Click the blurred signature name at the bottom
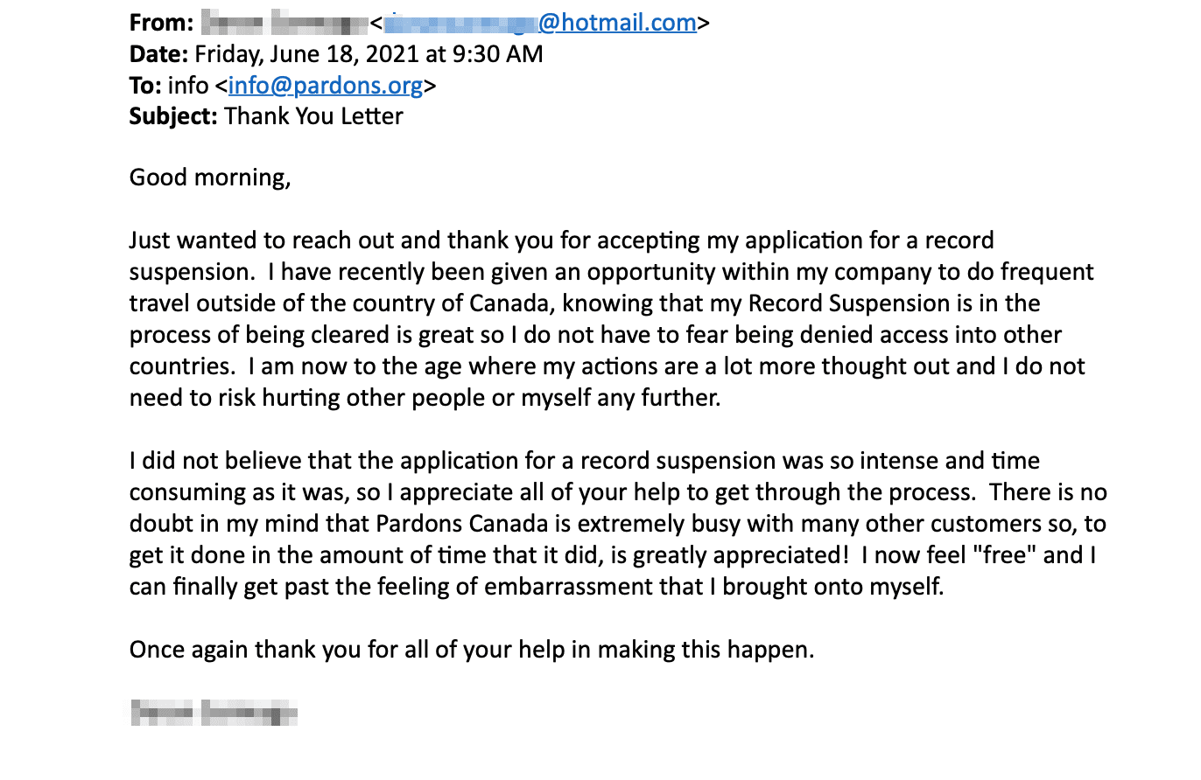1201x780 pixels. 214,713
